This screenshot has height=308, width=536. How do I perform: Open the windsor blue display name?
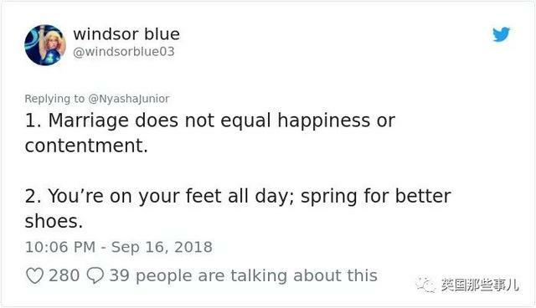(x=126, y=34)
